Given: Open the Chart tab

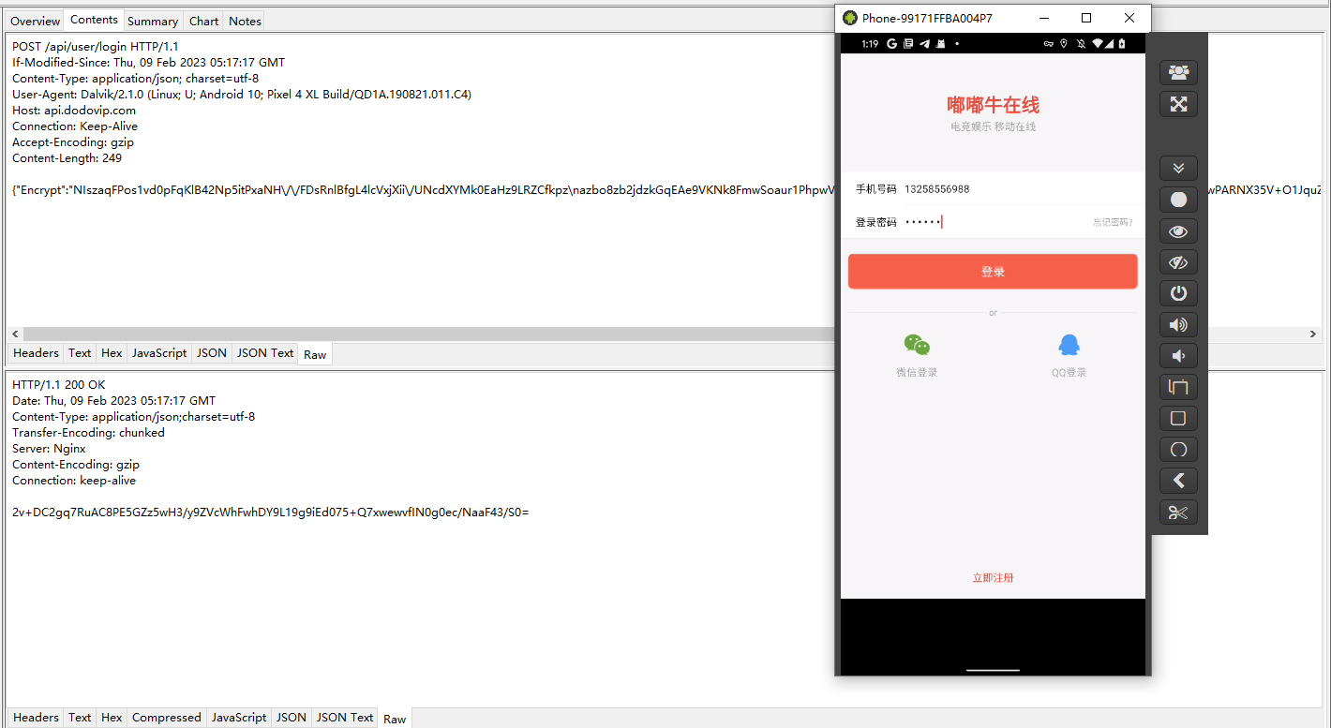Looking at the screenshot, I should pos(203,21).
